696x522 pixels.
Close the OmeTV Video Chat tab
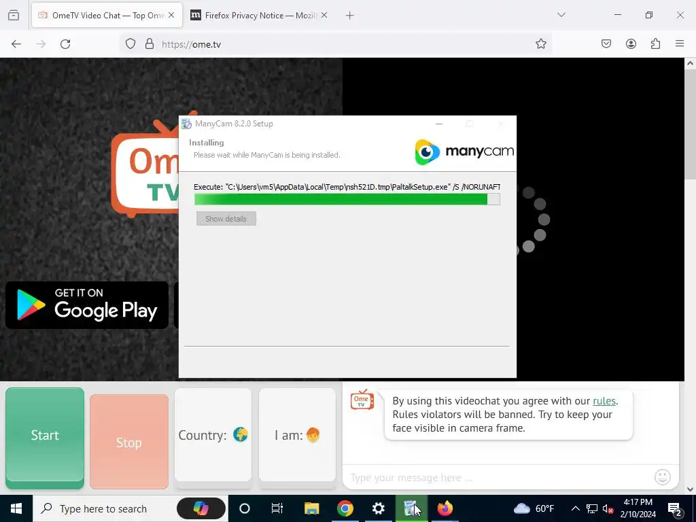point(171,15)
